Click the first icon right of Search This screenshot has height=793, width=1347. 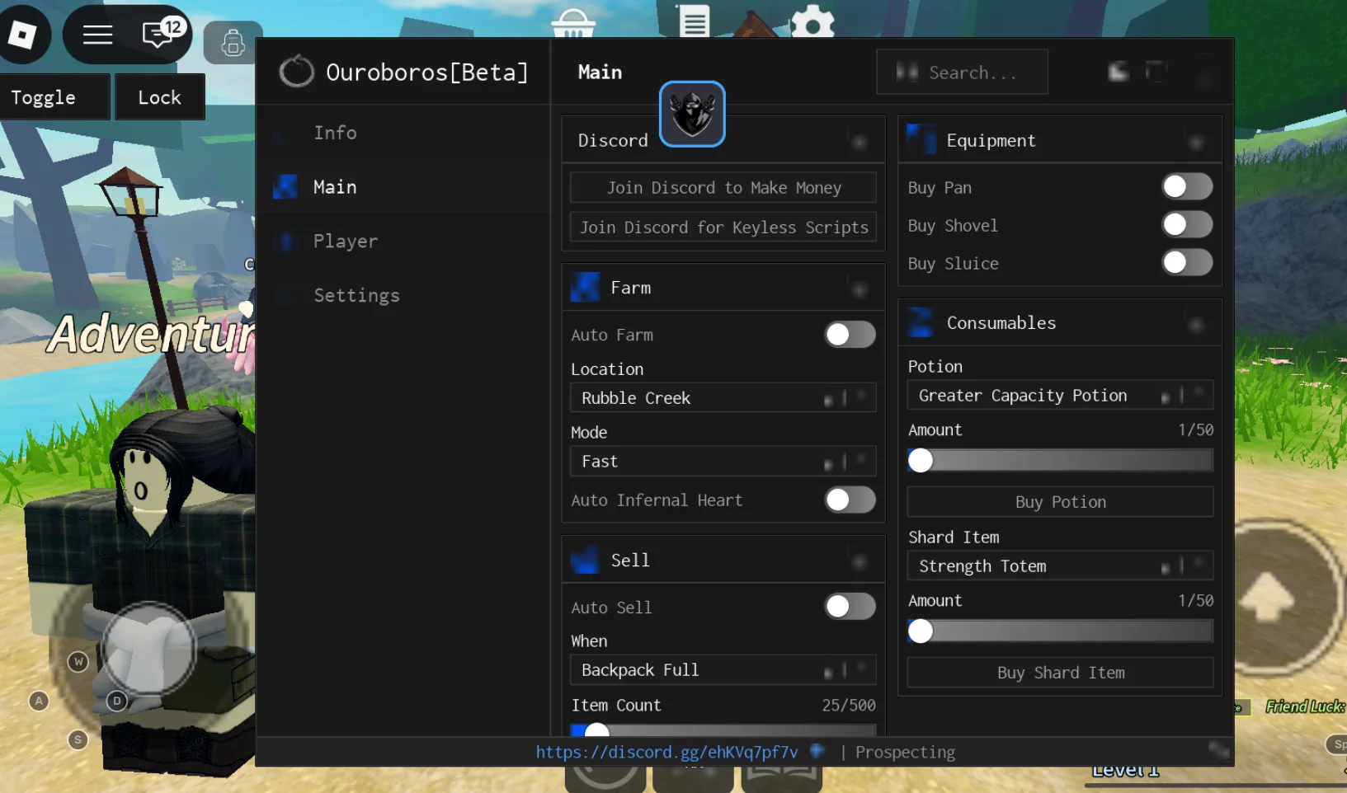coord(1119,72)
